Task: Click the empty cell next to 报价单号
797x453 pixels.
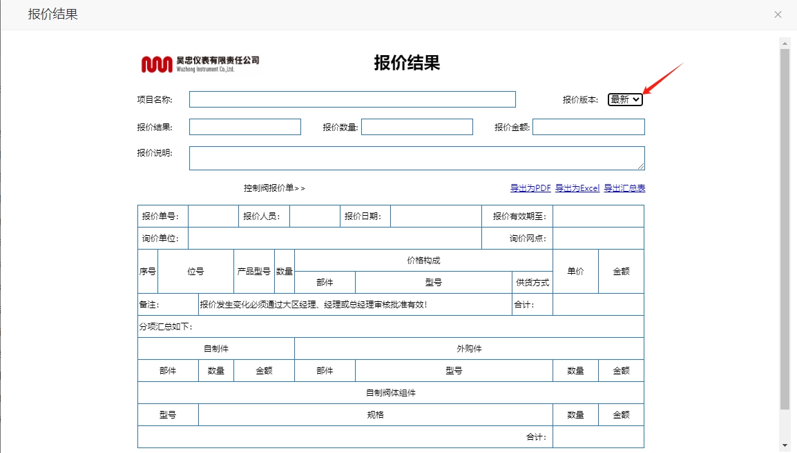Action: (213, 217)
